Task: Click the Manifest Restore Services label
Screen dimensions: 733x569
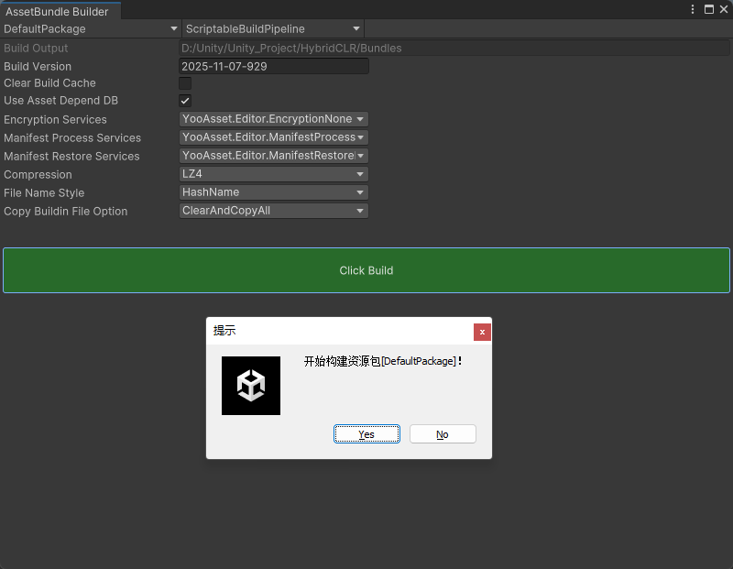Action: coord(71,156)
